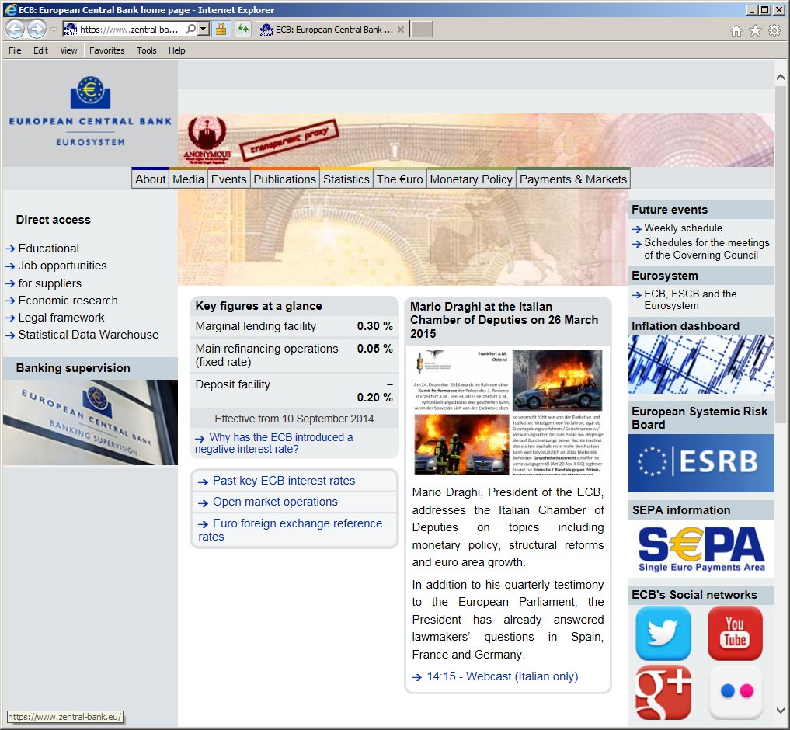Image resolution: width=790 pixels, height=730 pixels.
Task: Click the Favorites star icon
Action: [755, 30]
